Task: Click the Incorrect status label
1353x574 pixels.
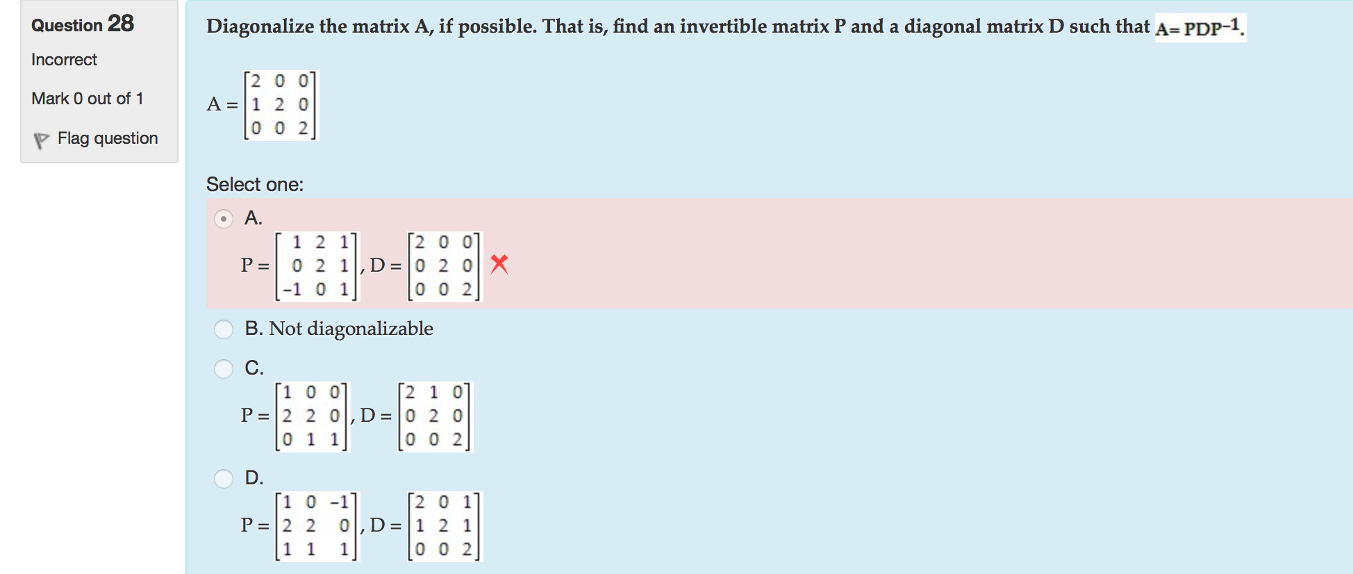Action: pyautogui.click(x=63, y=60)
